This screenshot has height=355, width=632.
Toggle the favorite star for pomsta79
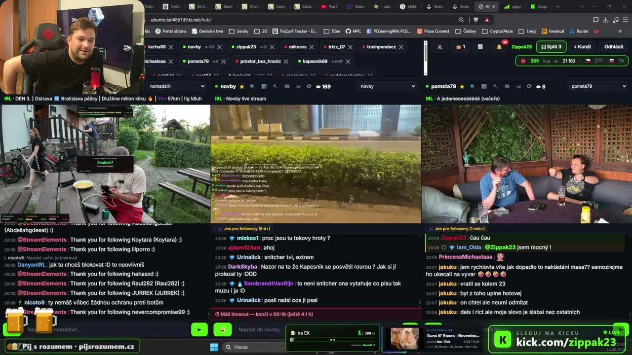(462, 86)
